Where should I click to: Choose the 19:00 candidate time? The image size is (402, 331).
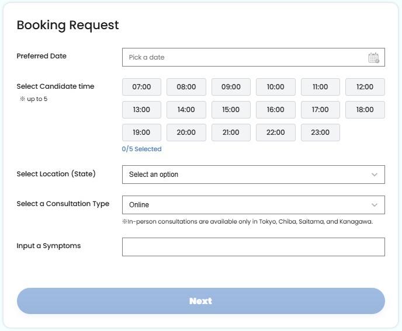[x=141, y=133]
